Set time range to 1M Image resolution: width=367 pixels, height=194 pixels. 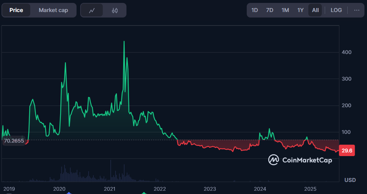285,10
